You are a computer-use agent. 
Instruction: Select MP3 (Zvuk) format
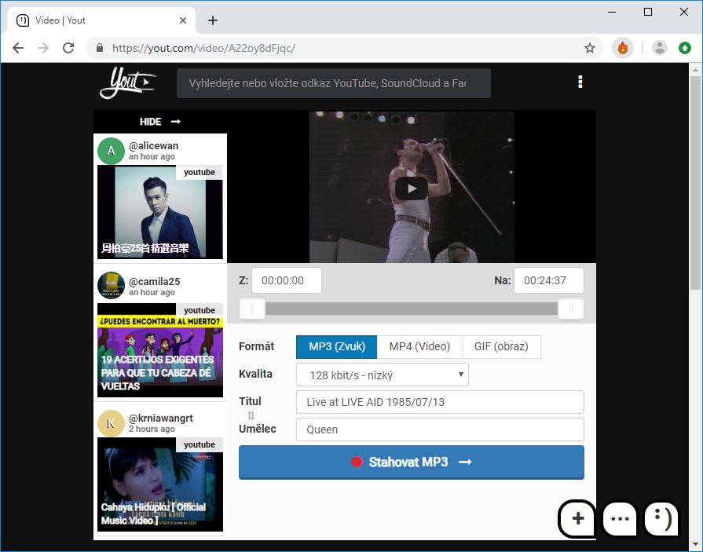click(x=337, y=347)
